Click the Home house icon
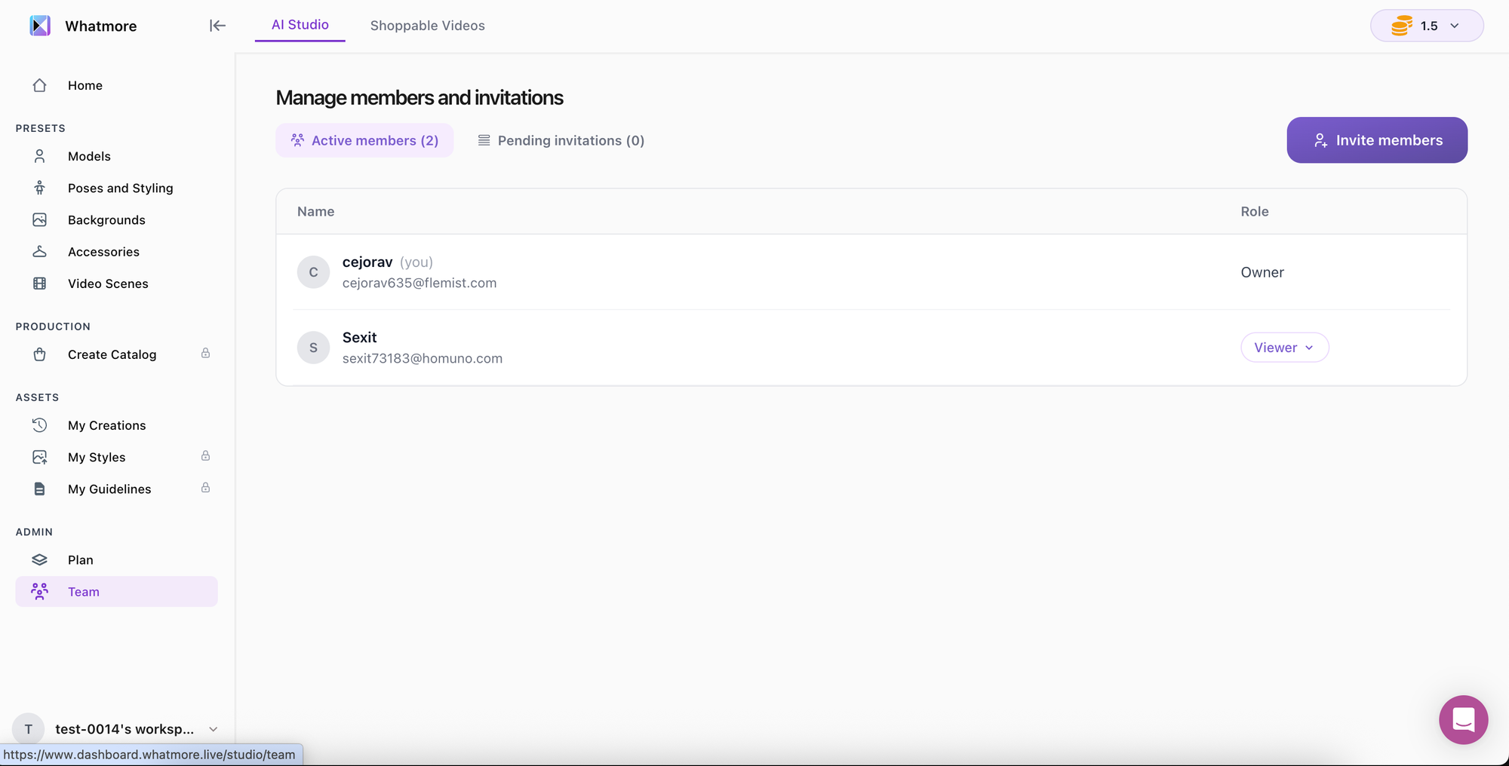 [x=40, y=85]
